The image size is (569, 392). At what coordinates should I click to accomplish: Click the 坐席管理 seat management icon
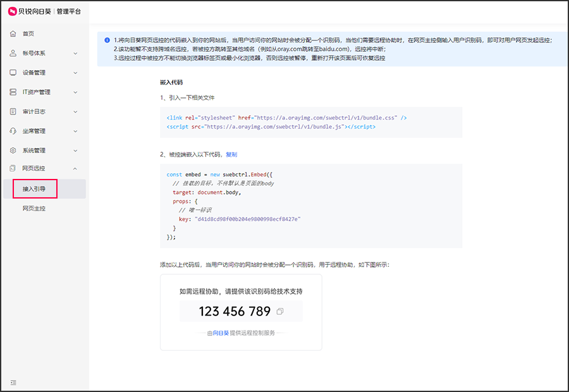(14, 131)
